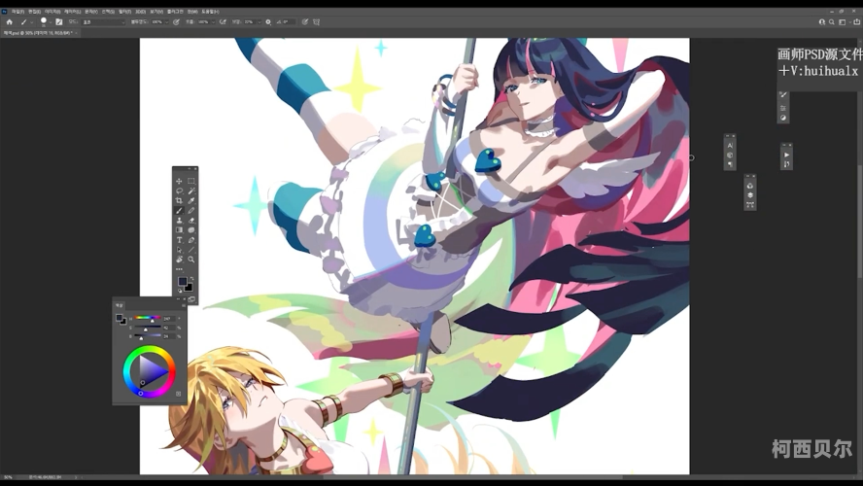The image size is (863, 486).
Task: Open the Layers panel icon
Action: [x=750, y=195]
